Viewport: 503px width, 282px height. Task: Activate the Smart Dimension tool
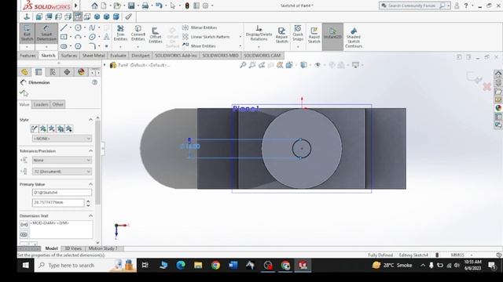[46, 34]
